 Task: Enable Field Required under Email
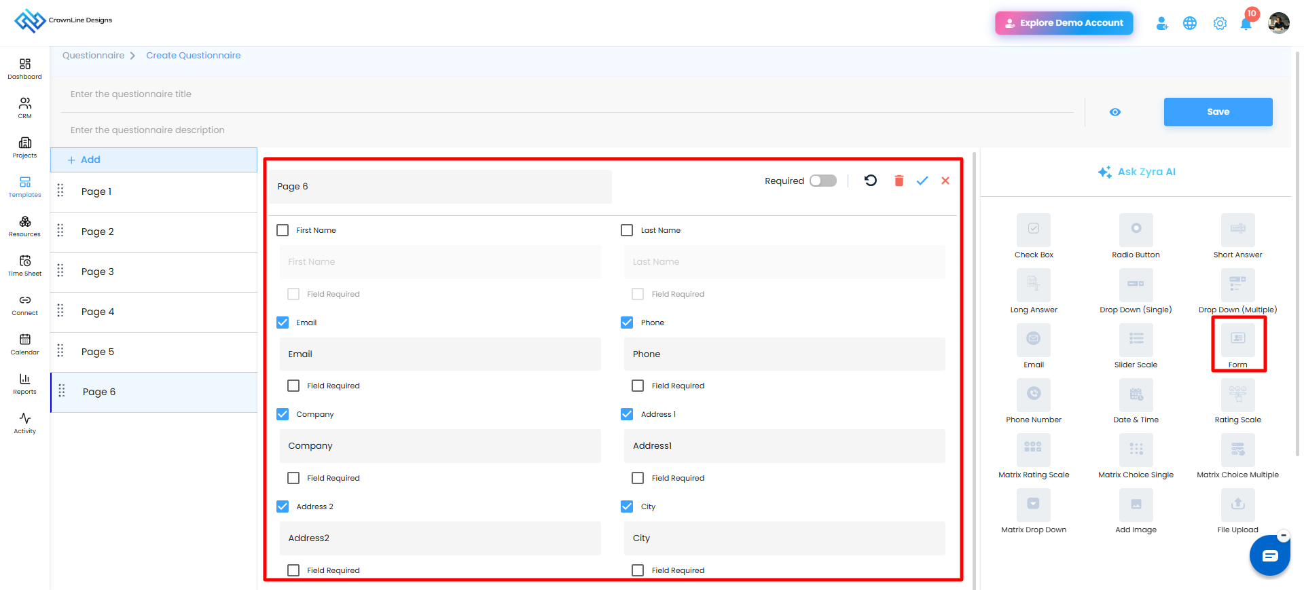(x=293, y=386)
